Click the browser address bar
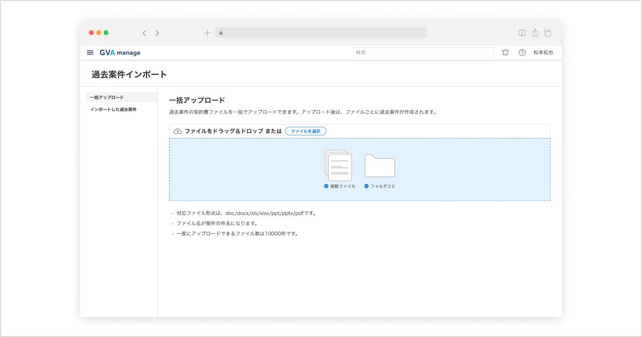The width and height of the screenshot is (642, 337). 321,33
